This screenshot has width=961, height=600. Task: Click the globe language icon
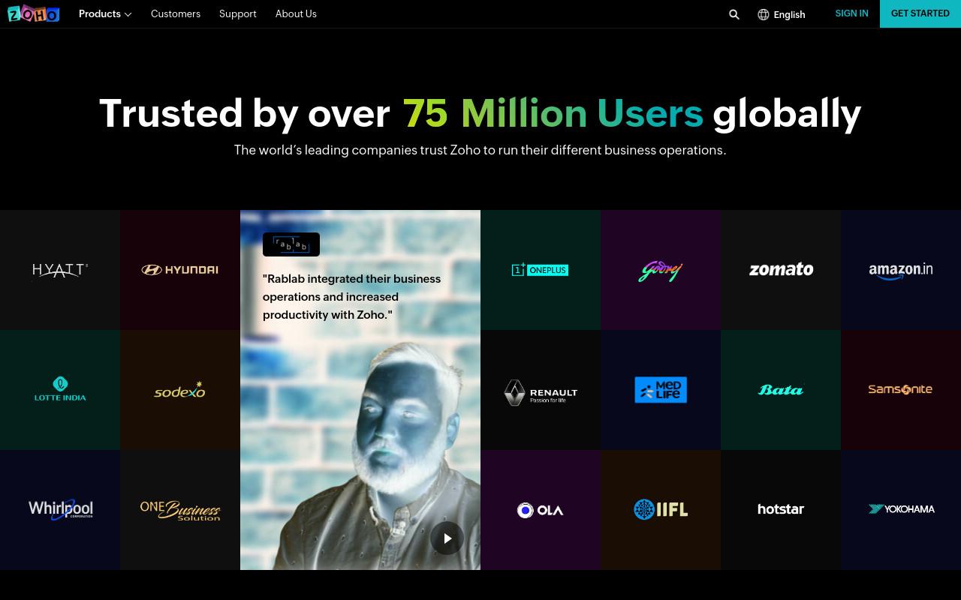click(764, 14)
